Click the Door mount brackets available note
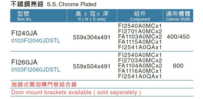203x99 pixels. [76, 92]
